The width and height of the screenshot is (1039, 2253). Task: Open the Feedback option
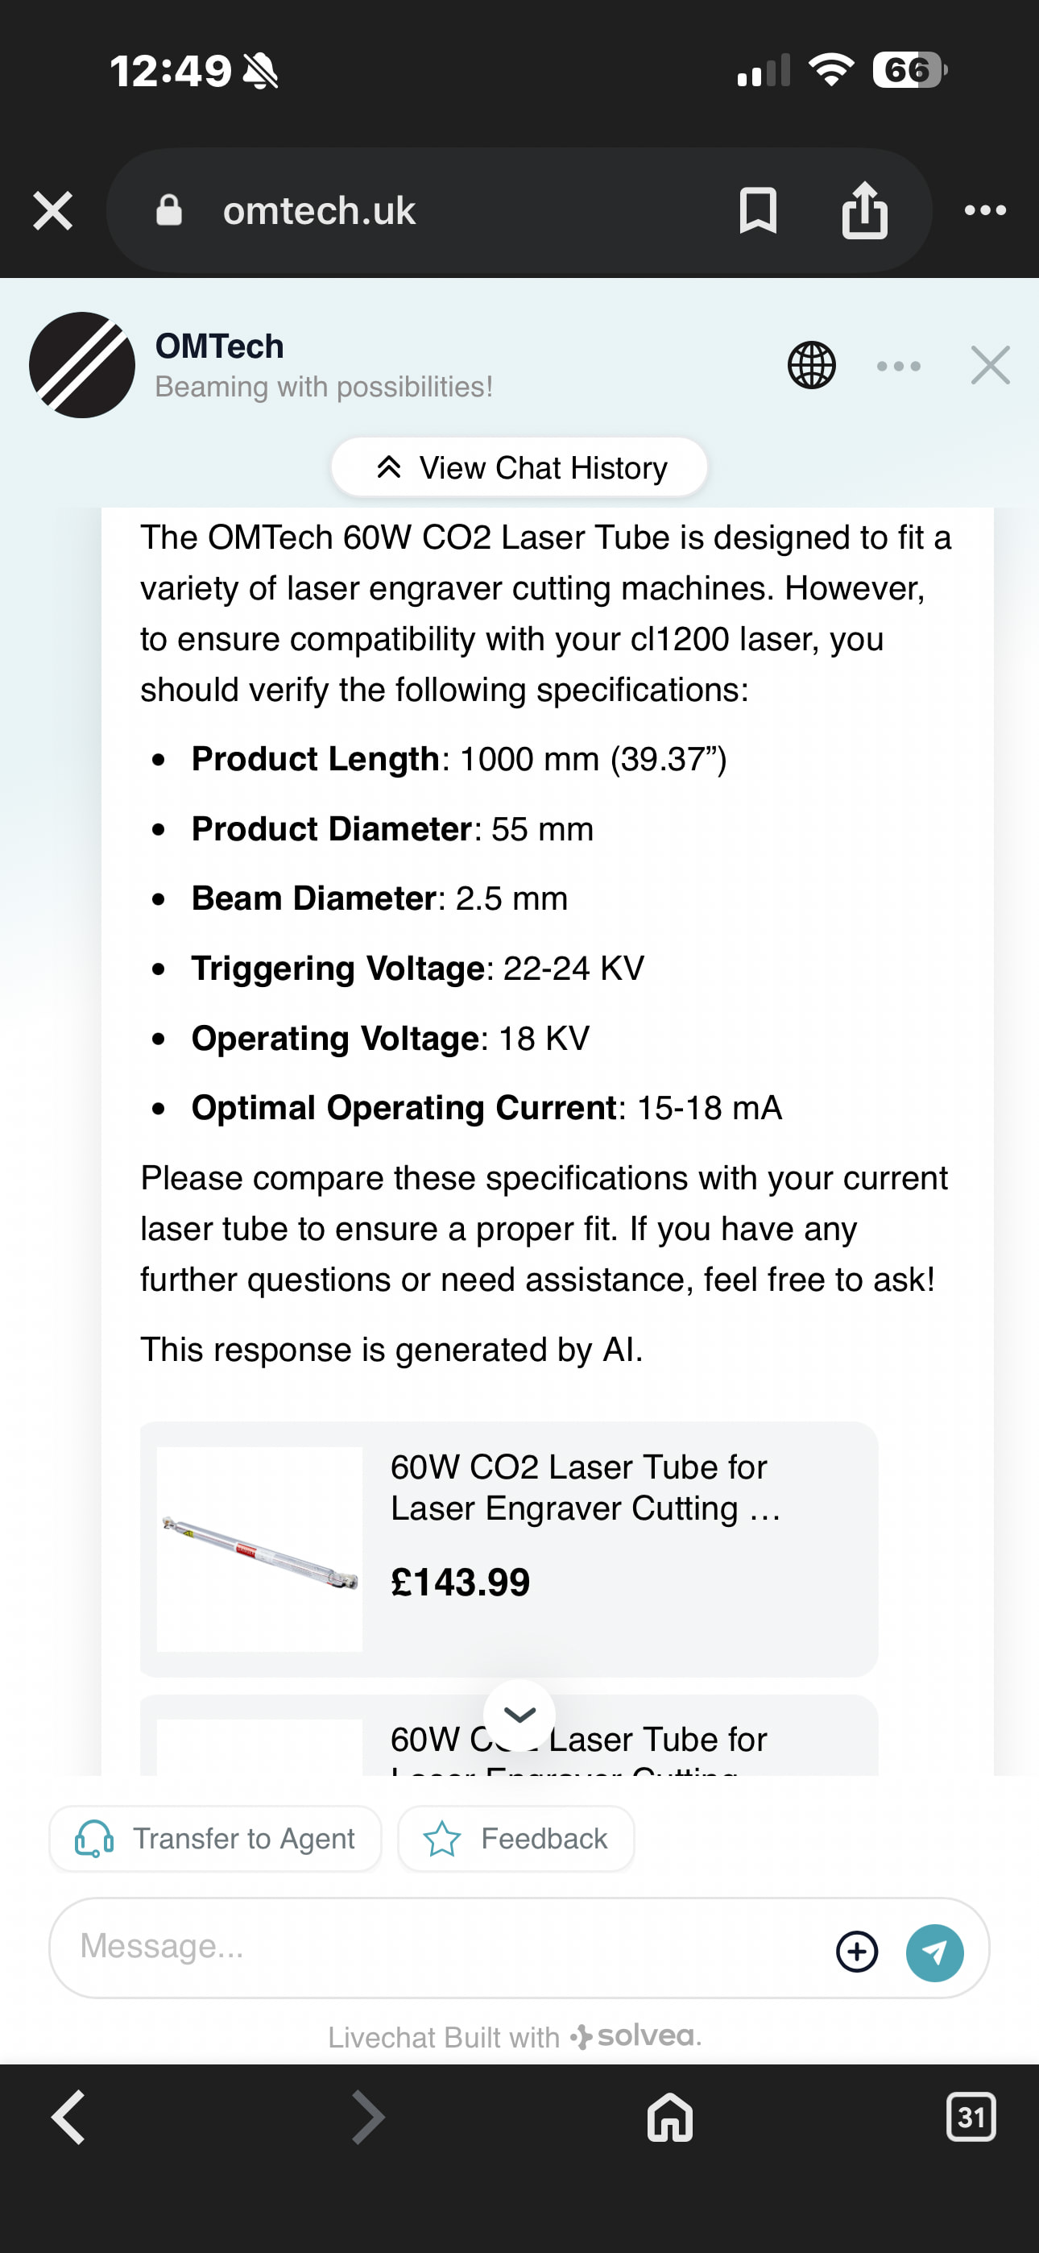(516, 1839)
